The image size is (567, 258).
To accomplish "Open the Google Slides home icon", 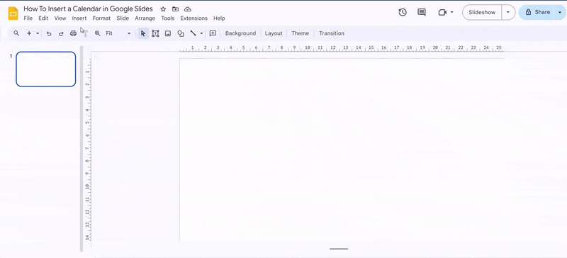I will point(13,13).
